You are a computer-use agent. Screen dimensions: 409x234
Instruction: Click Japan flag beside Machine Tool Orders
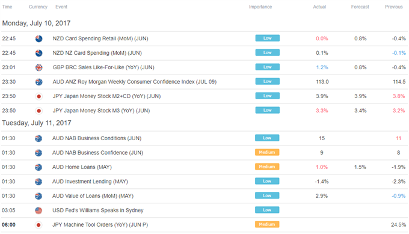tap(38, 224)
